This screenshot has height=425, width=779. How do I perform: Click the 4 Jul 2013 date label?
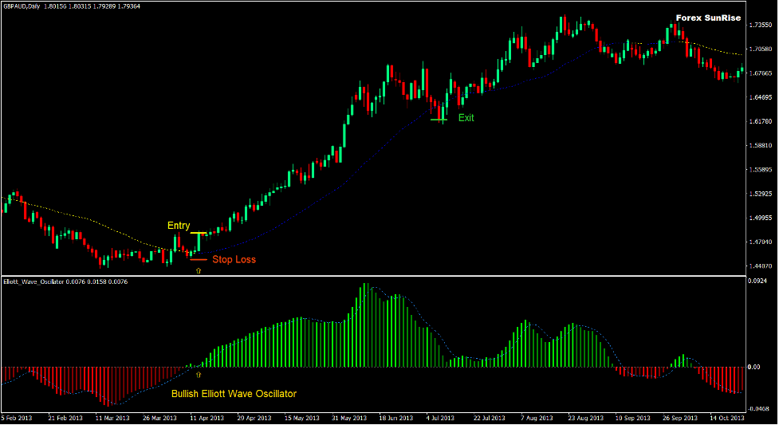click(x=440, y=419)
